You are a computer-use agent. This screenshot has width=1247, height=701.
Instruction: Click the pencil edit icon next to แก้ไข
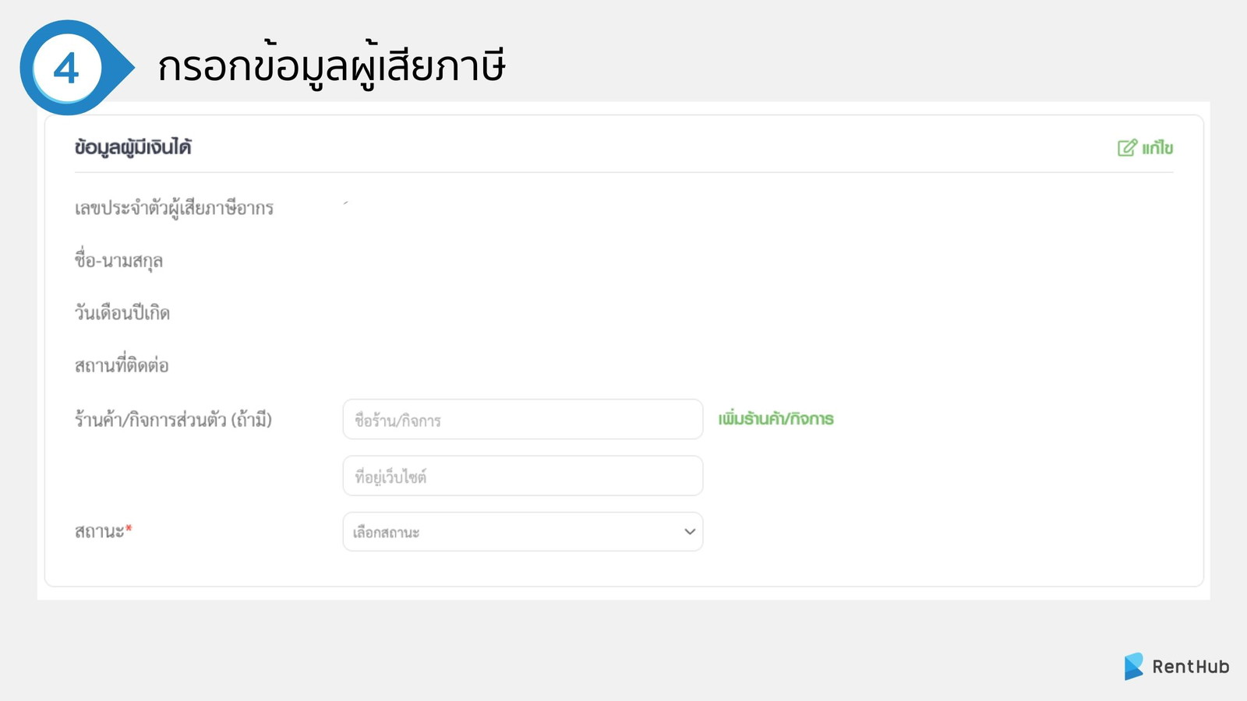pyautogui.click(x=1126, y=147)
